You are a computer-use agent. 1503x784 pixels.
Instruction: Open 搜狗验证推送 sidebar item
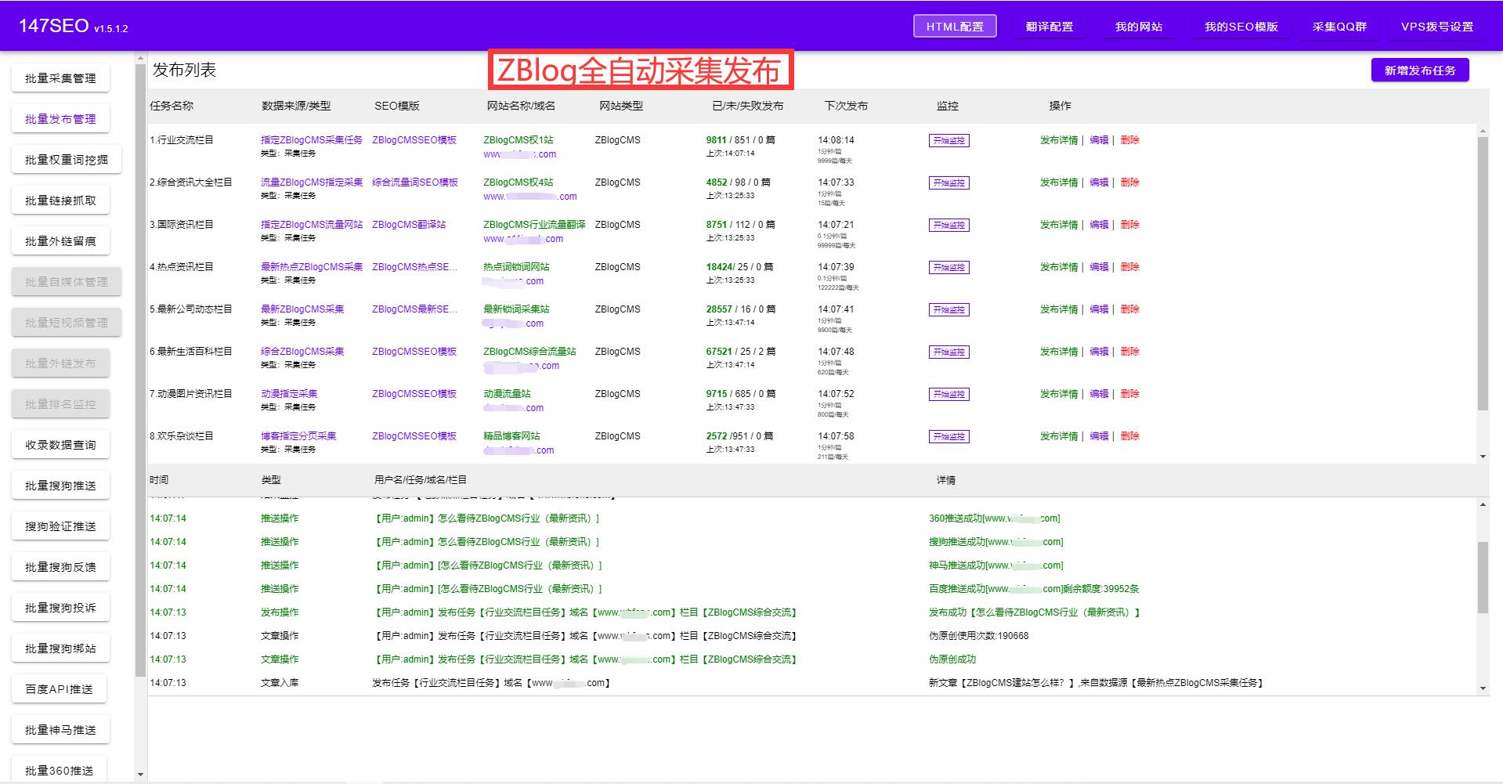pyautogui.click(x=60, y=526)
